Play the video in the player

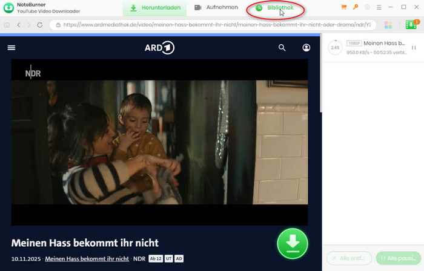click(159, 142)
